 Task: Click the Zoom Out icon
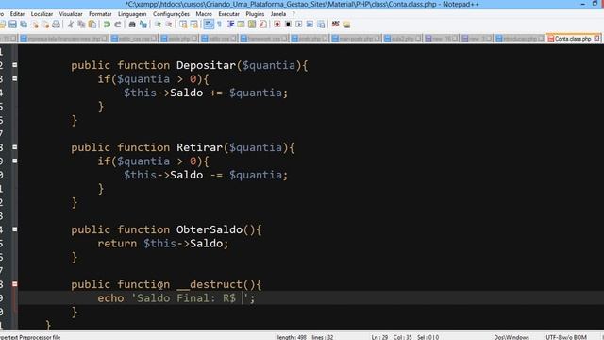click(x=169, y=25)
